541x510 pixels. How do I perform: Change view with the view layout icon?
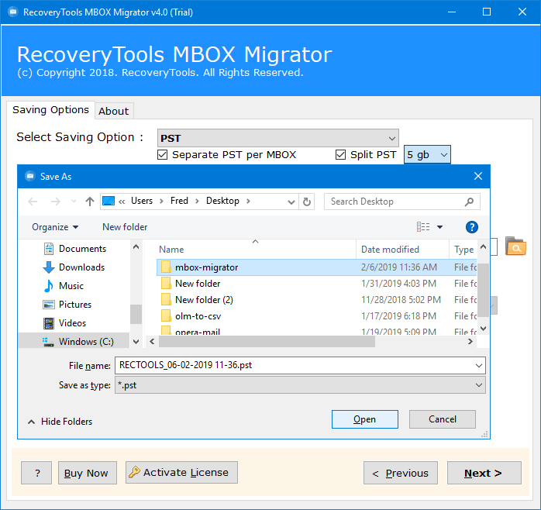tap(423, 226)
